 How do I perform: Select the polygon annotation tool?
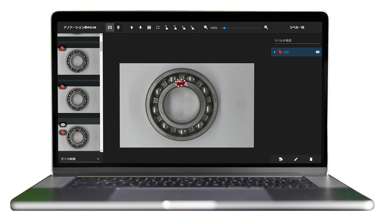(110, 27)
